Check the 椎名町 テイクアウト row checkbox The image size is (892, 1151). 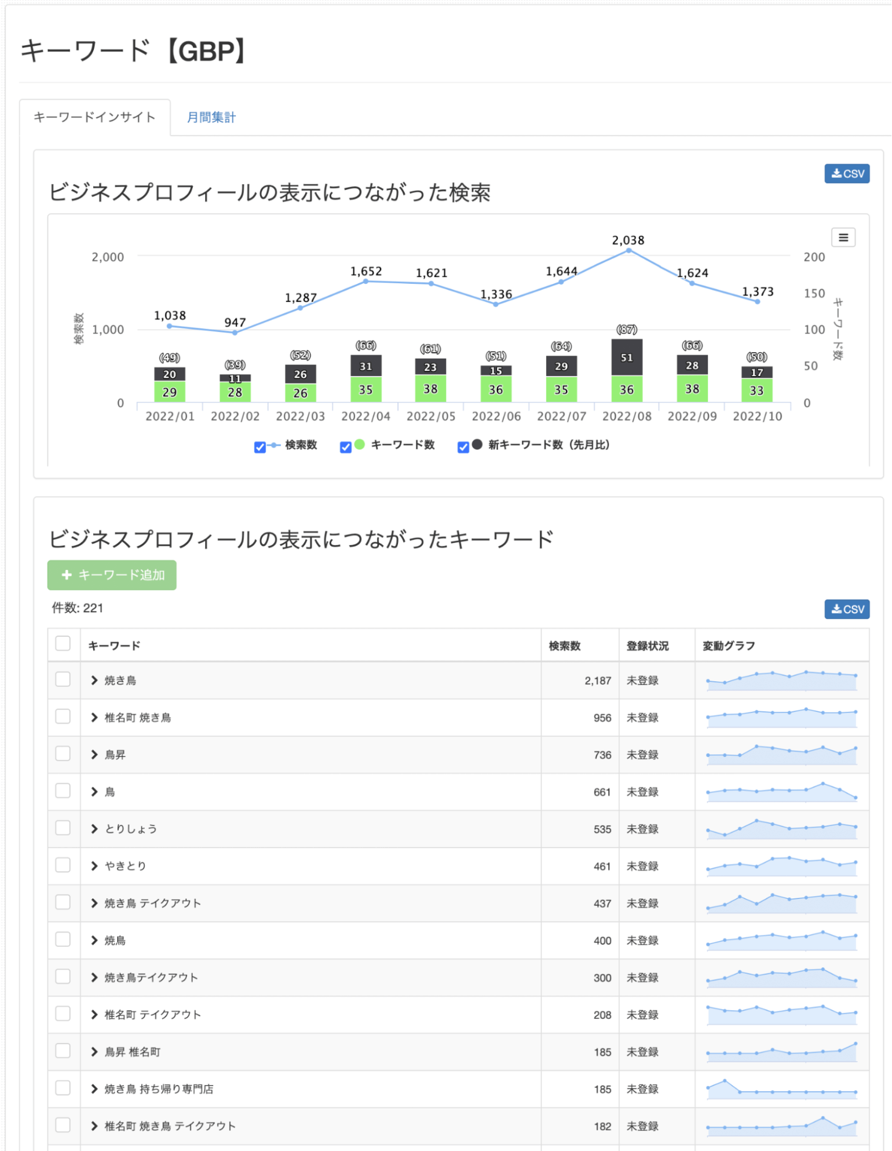coord(63,1013)
